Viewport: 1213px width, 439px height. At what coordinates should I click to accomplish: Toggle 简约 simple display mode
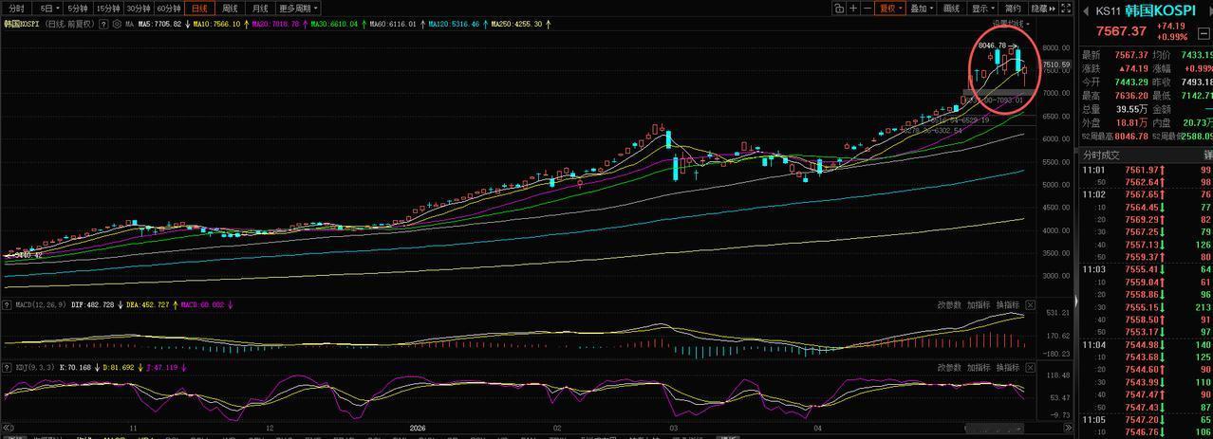[1013, 9]
